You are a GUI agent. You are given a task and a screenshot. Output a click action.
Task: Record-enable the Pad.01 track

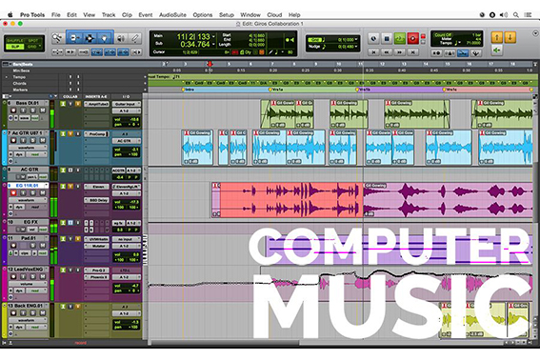[13, 246]
